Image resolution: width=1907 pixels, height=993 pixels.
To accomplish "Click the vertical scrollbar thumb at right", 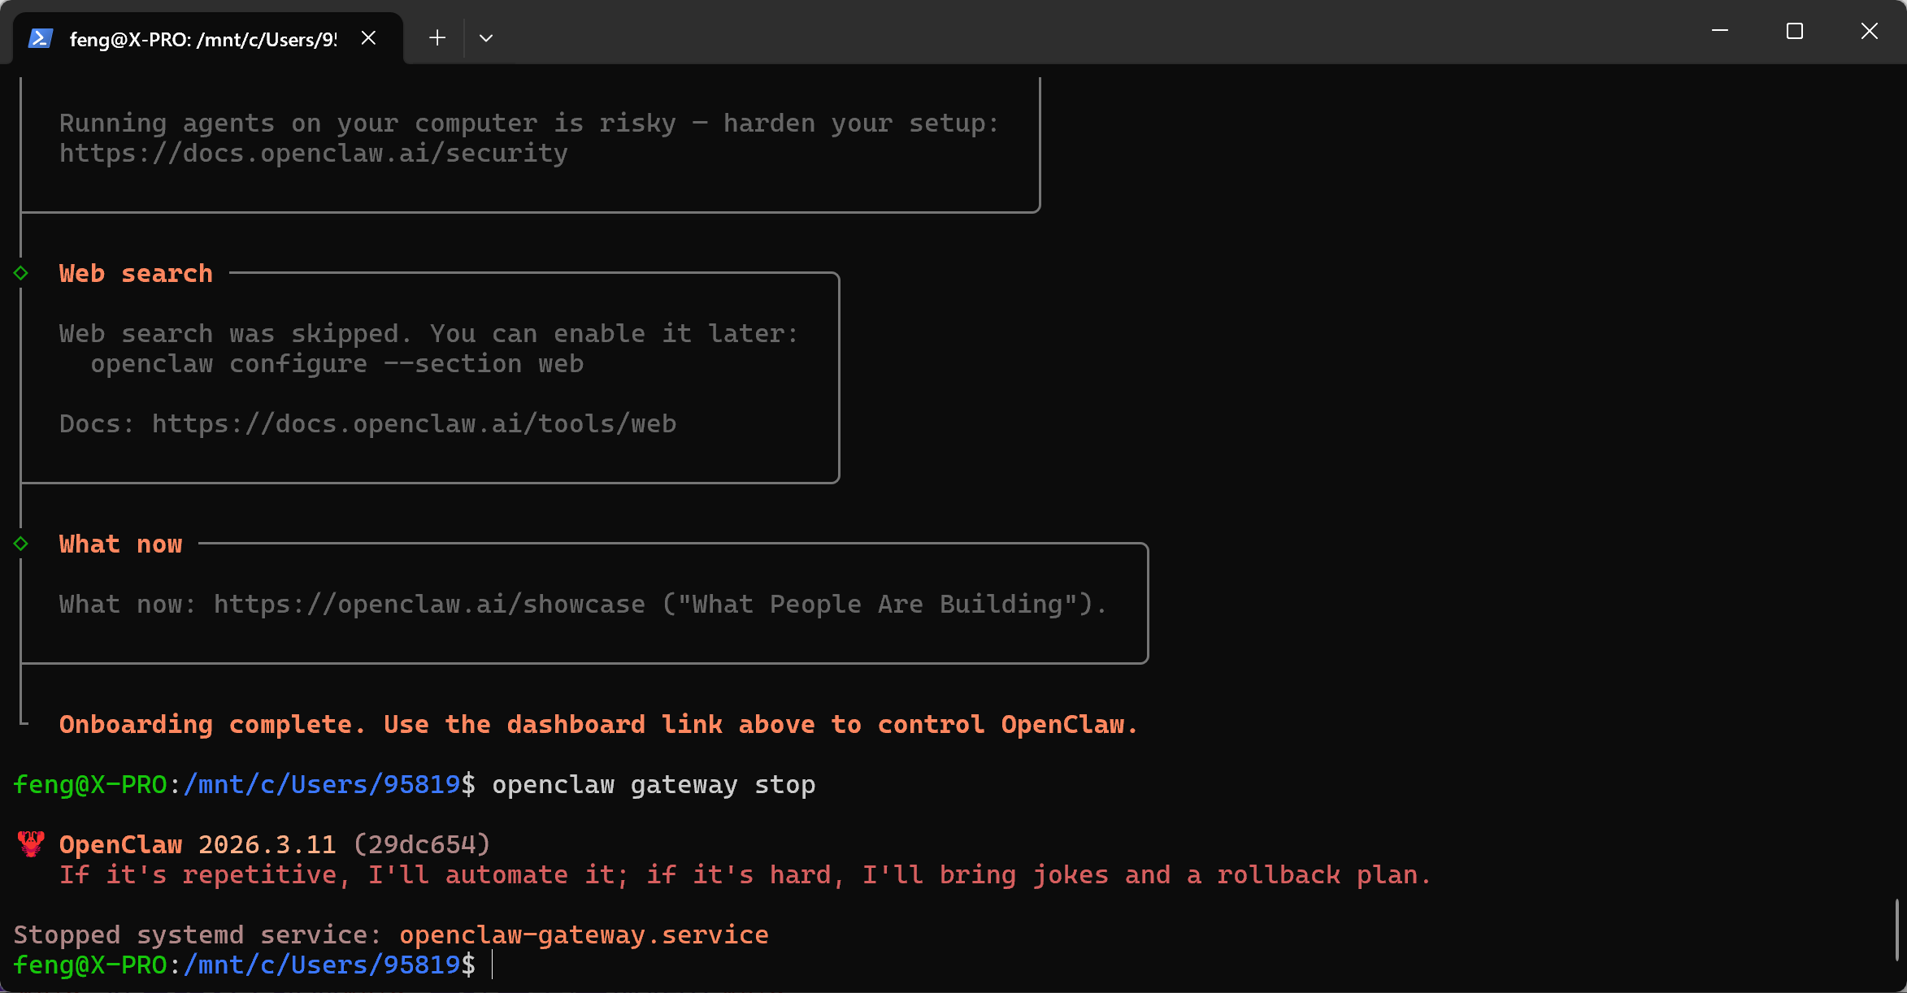I will point(1897,930).
